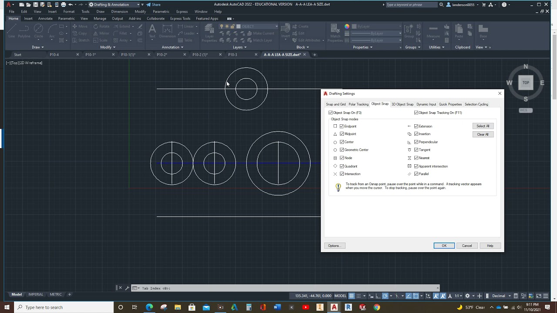Viewport: 557px width, 313px height.
Task: Click the TOP face of the ViewCube
Action: [x=526, y=83]
